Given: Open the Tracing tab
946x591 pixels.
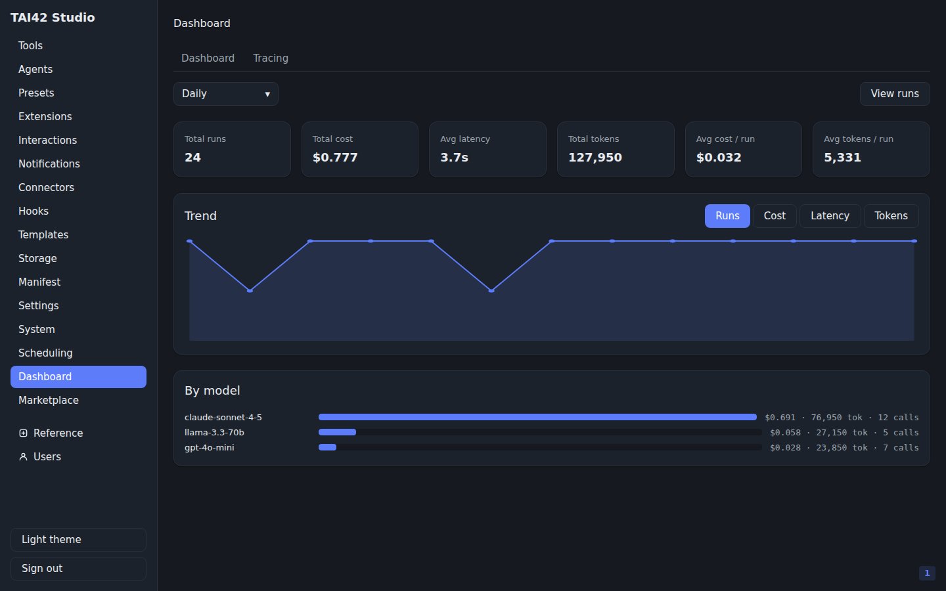Looking at the screenshot, I should [271, 58].
